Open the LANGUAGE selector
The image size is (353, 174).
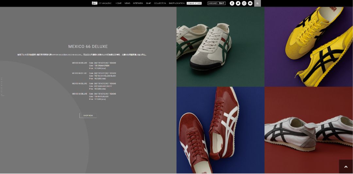tap(217, 3)
